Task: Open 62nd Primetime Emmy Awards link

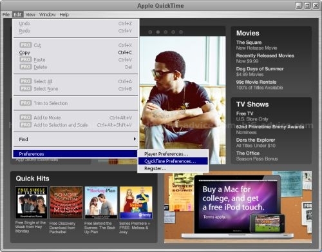Action: tap(270, 127)
